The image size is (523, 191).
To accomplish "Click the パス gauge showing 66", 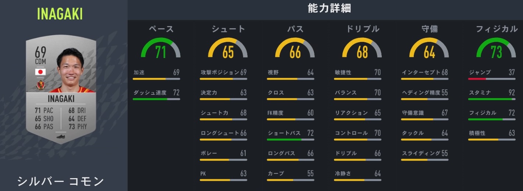I will tap(295, 50).
